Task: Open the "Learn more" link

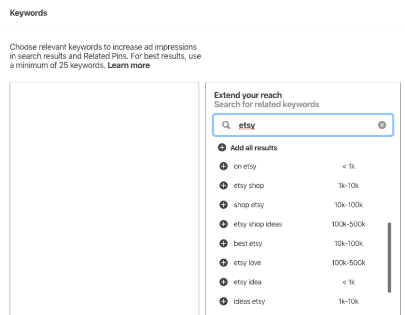Action: click(x=129, y=65)
